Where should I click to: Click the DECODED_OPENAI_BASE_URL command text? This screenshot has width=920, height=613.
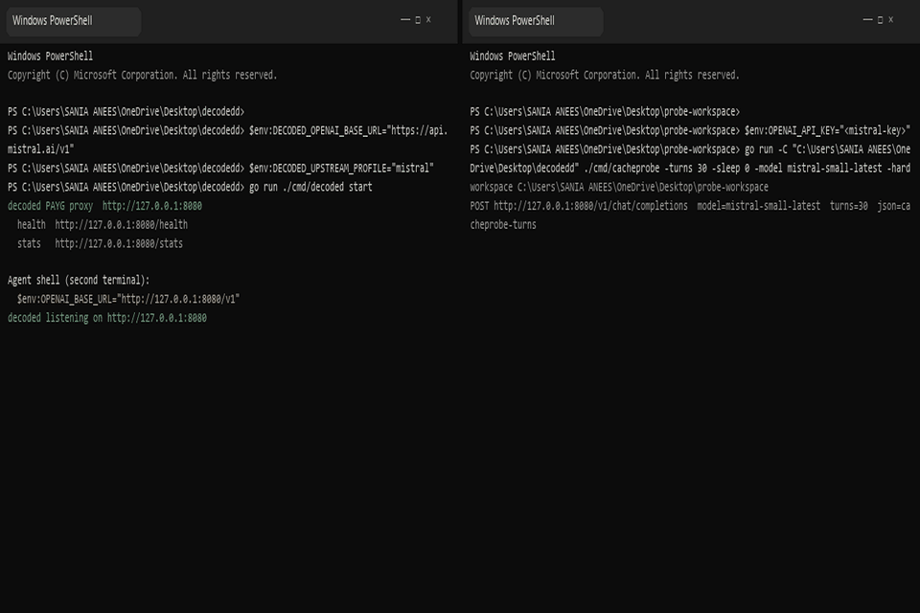(348, 131)
